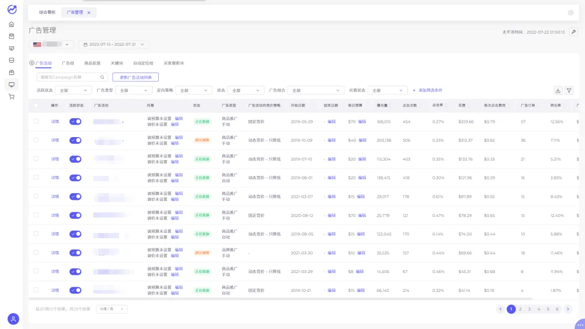Screen dimensions: 585x329
Task: Toggle active switch for 2019-10-21 campaign
Action: [x=75, y=290]
